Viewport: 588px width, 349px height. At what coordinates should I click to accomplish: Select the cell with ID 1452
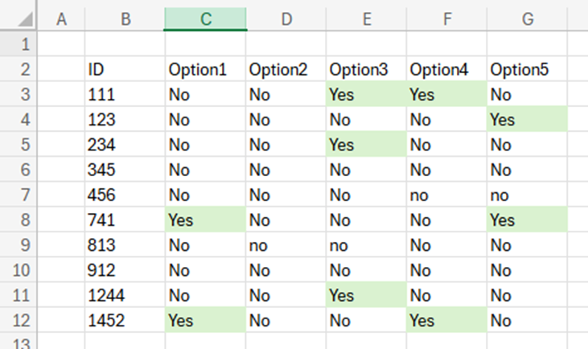[x=125, y=320]
